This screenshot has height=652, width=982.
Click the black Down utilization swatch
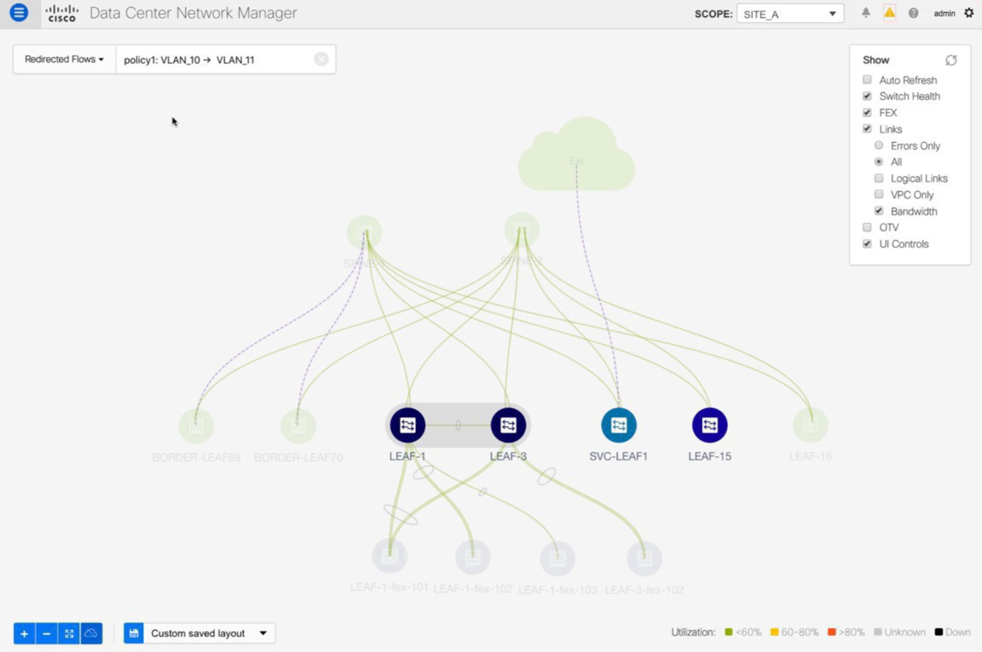(x=939, y=632)
